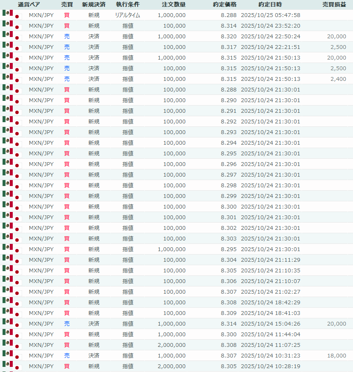The image size is (353, 372).
Task: Click flag icon in the 15:04:26 settlement row
Action: (x=11, y=324)
